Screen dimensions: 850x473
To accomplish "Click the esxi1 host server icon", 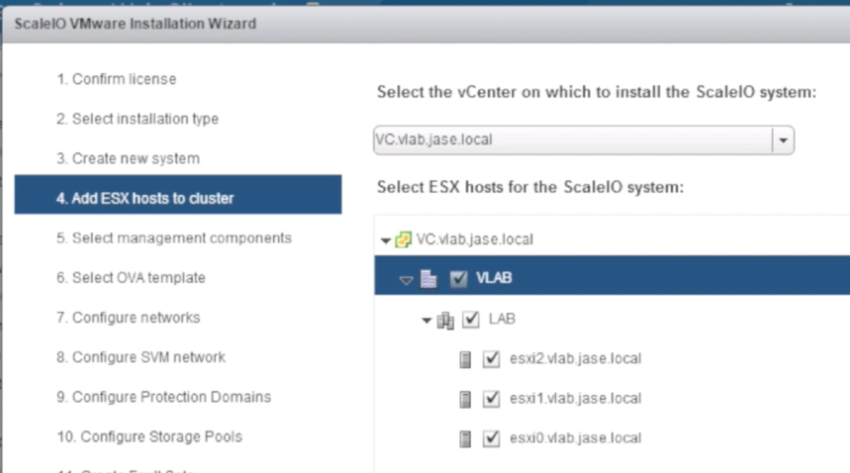I will click(466, 399).
